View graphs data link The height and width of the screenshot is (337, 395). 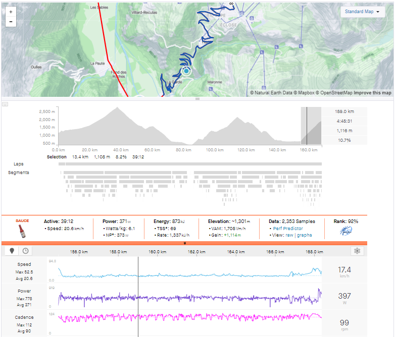305,235
